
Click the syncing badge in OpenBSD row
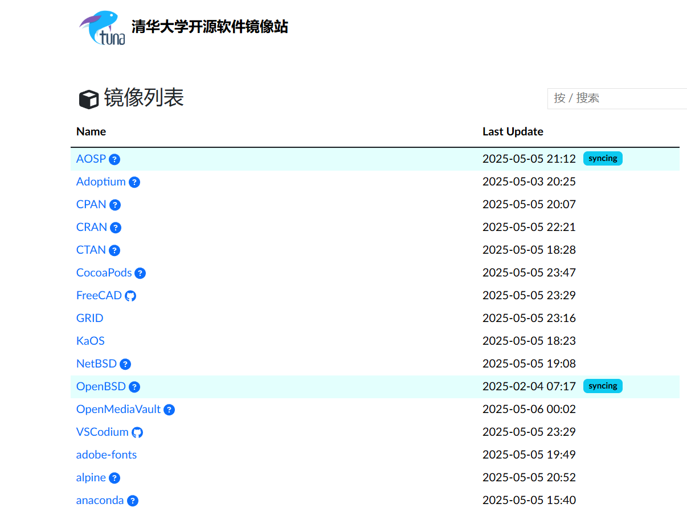(x=603, y=386)
